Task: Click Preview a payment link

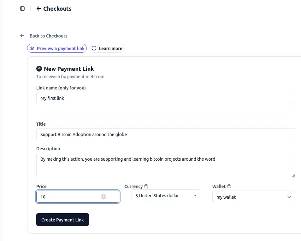Action: click(x=57, y=48)
